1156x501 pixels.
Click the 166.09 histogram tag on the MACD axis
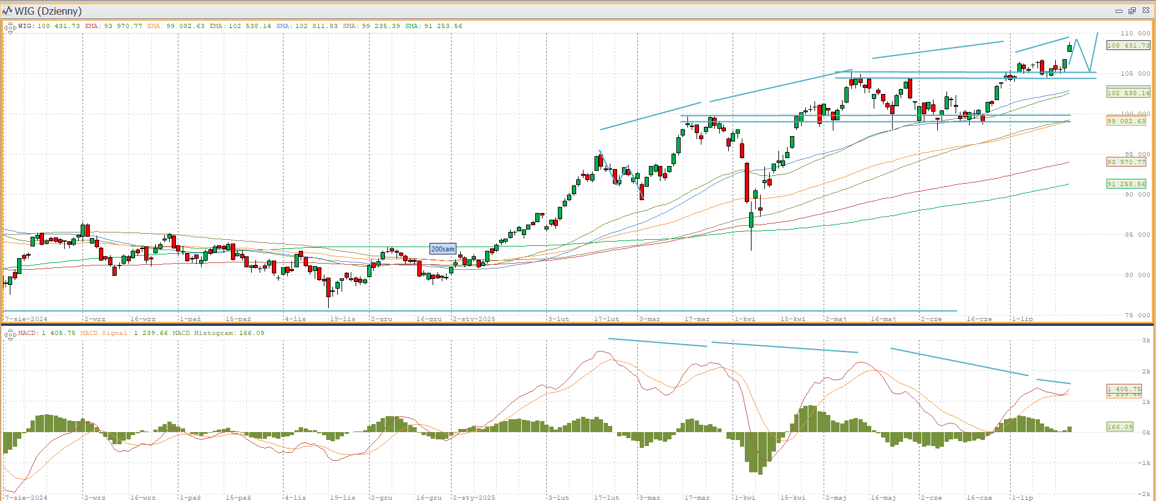tap(1119, 427)
